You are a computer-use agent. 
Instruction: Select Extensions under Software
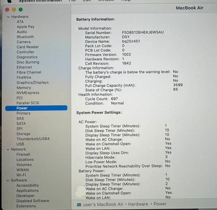click(x=26, y=206)
